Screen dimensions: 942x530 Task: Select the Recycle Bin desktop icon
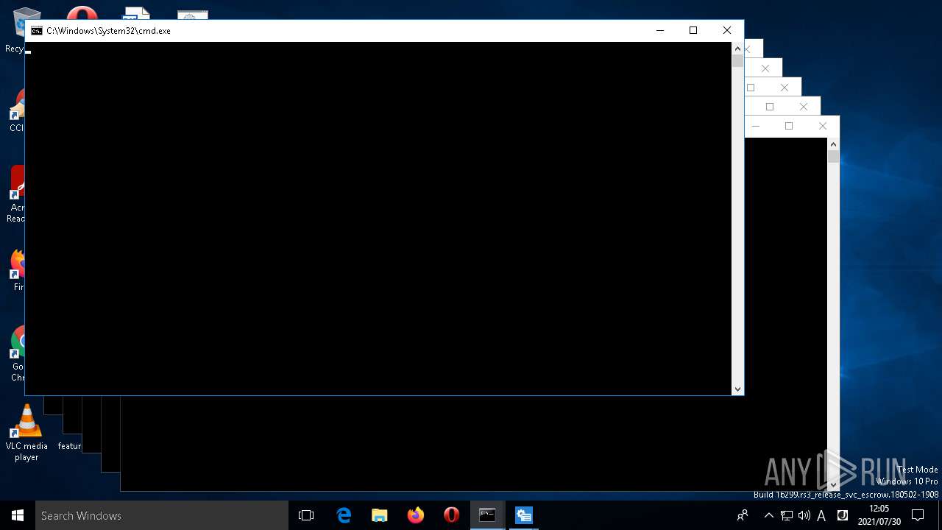(x=14, y=29)
